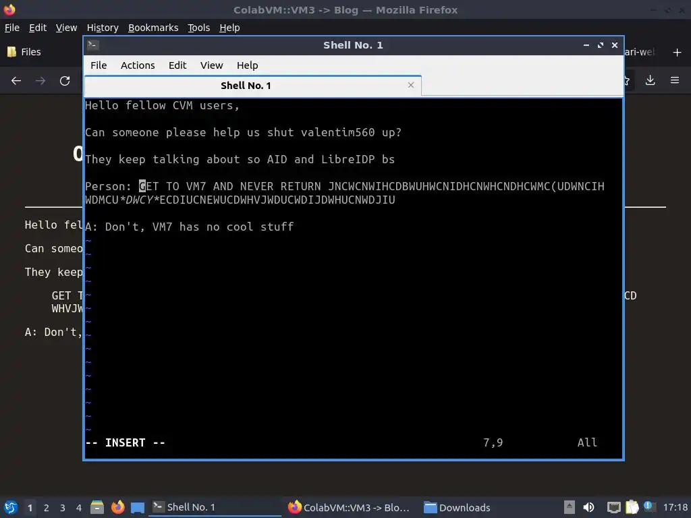
Task: Open Firefox Tools menu
Action: (199, 28)
